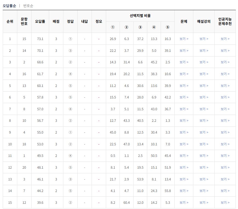This screenshot has height=209, width=238.
Task: Open 문제 보기 for rank 7 row
Action: click(x=184, y=109)
